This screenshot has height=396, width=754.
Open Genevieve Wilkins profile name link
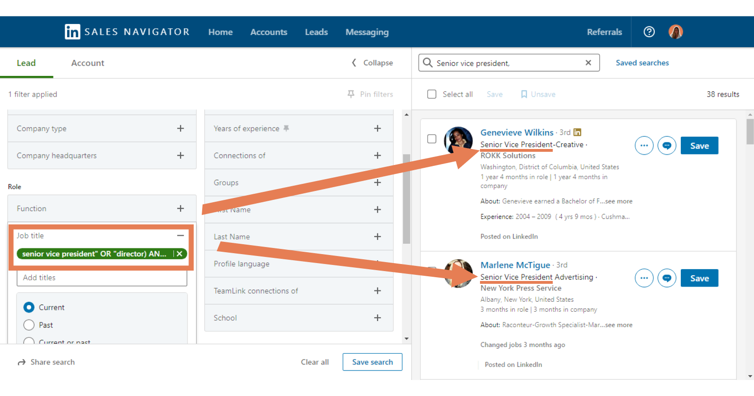517,132
